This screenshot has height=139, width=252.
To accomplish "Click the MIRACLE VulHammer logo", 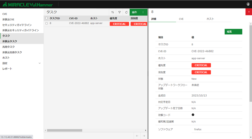I will point(28,4).
